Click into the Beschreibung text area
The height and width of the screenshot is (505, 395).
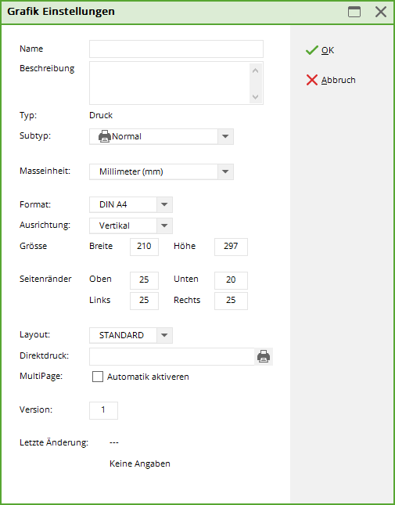tap(170, 83)
